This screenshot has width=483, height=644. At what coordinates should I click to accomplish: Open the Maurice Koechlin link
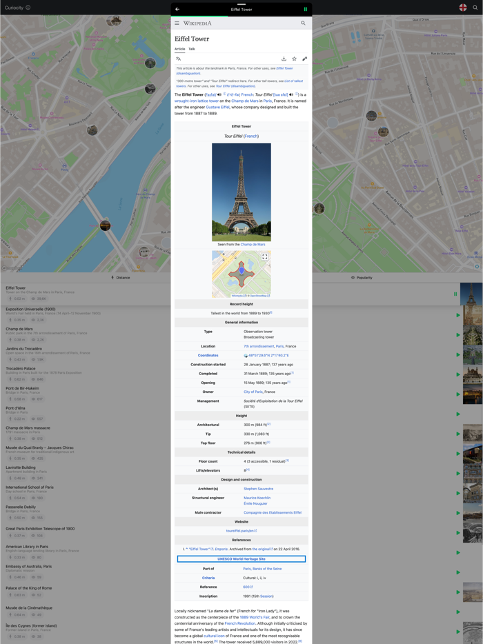257,498
